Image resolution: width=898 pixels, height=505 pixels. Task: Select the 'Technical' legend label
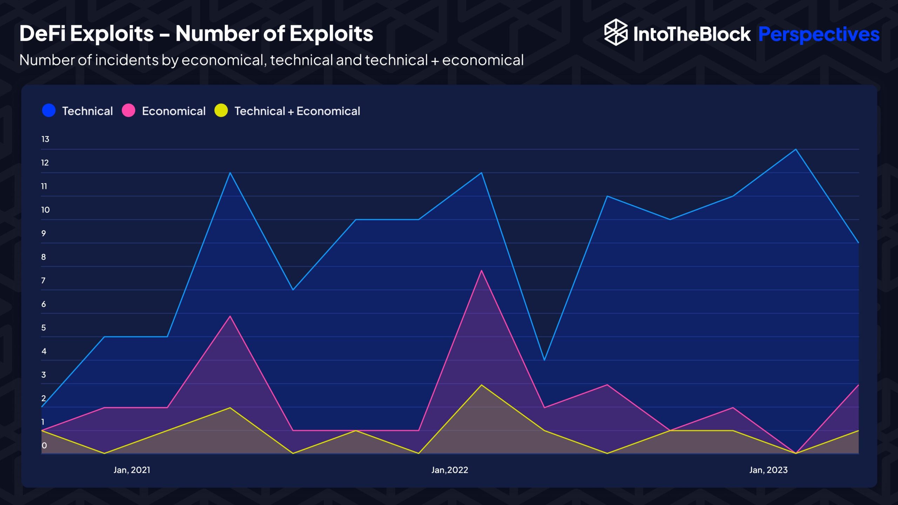(87, 111)
